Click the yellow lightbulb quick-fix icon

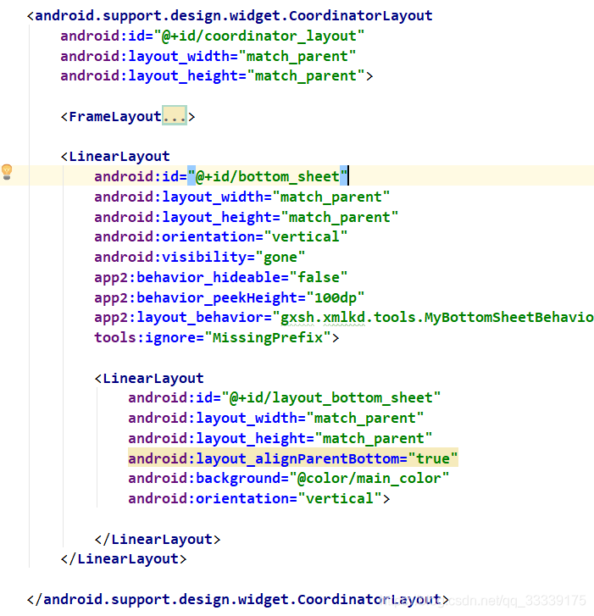(7, 172)
